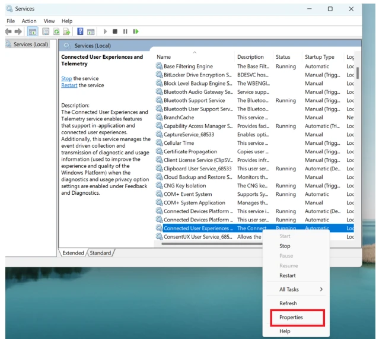Click the Bluetooth Support Service gear icon
Viewport: 376px width, 339px height.
159,100
